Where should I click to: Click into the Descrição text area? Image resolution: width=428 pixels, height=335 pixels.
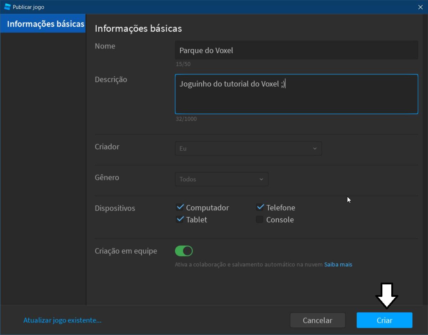(296, 94)
